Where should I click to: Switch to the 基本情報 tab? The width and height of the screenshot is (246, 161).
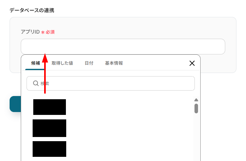pos(114,63)
